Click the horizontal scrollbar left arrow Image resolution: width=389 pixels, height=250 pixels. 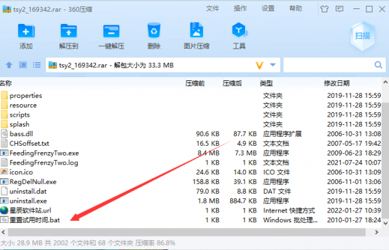3,233
